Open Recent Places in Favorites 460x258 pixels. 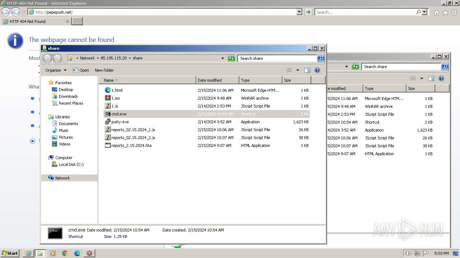[x=68, y=103]
